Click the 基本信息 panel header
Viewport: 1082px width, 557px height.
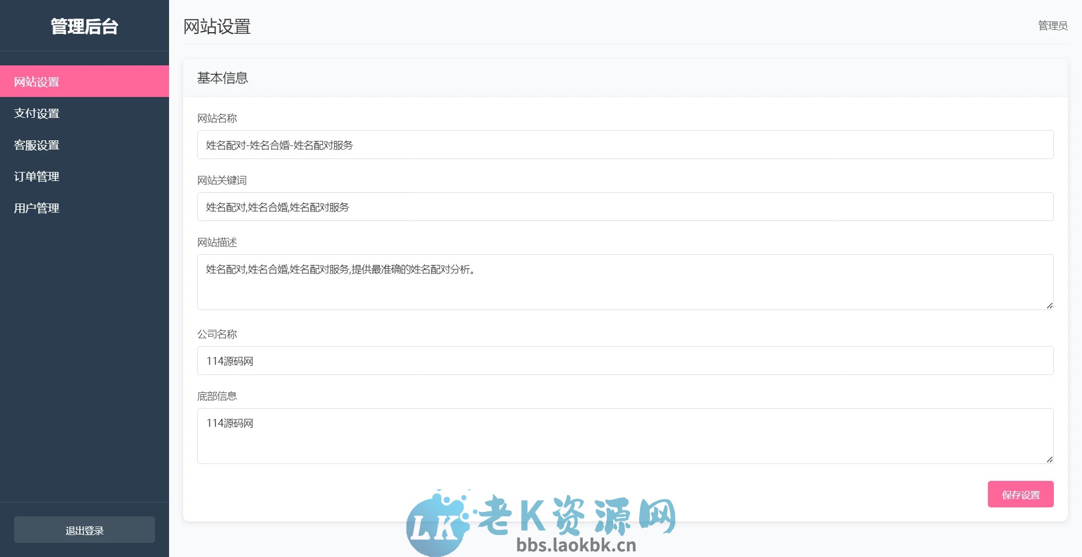pyautogui.click(x=223, y=78)
